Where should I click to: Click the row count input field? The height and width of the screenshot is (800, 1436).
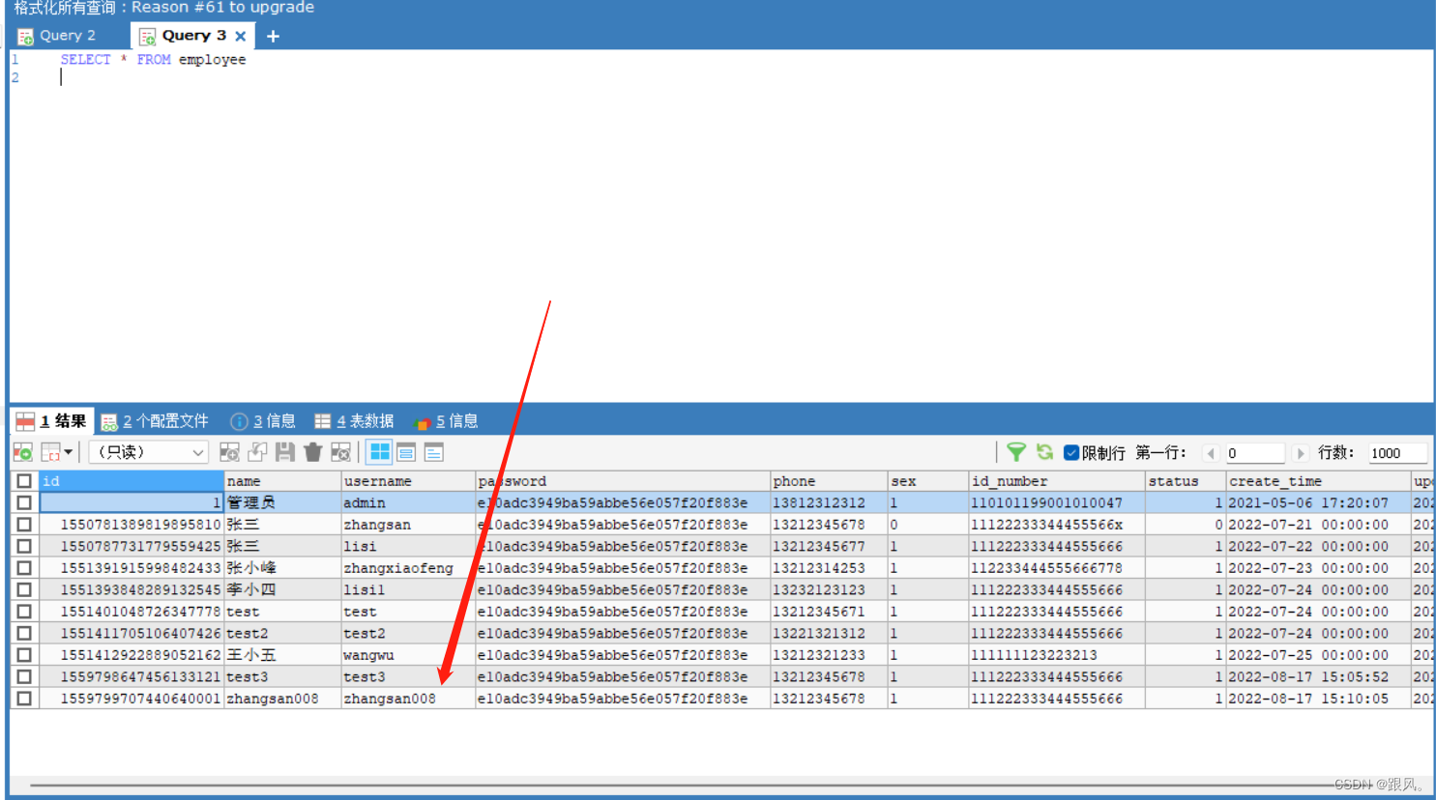click(x=1397, y=452)
